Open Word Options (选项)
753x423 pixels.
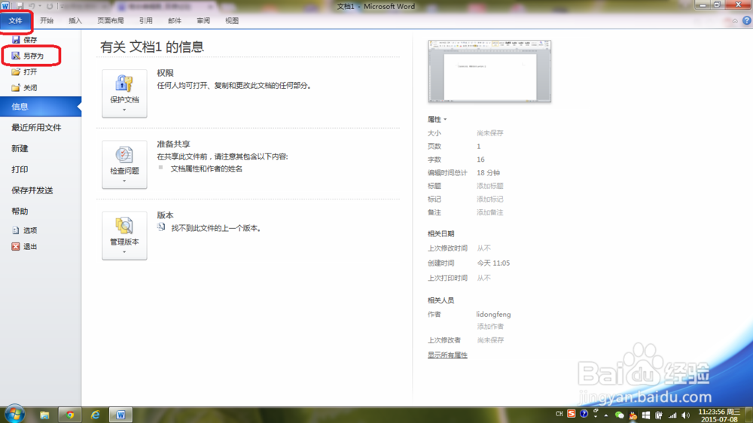pos(24,230)
